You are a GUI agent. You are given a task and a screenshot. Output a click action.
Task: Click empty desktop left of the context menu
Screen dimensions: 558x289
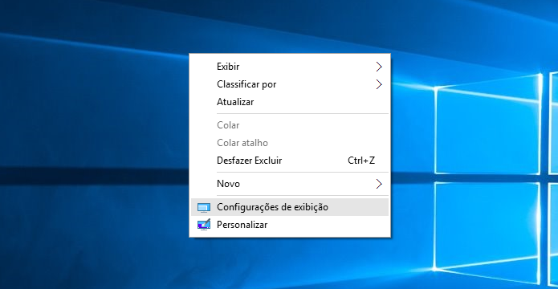coord(94,142)
